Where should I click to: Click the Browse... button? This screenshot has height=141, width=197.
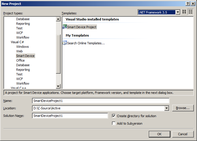pyautogui.click(x=183, y=108)
